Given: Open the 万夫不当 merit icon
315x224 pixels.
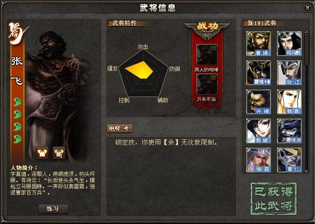Looking at the screenshot, I should pos(207,84).
